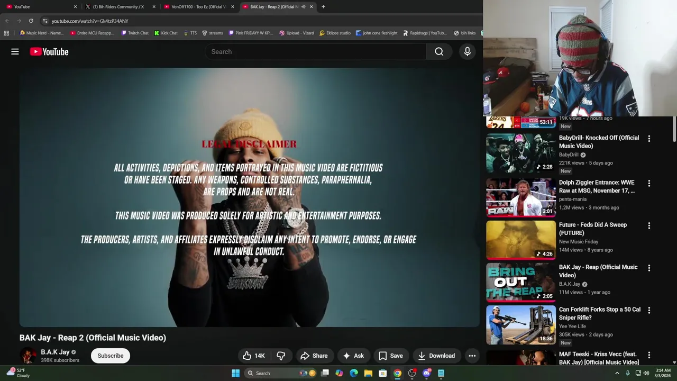Open Notepad from the taskbar
Image resolution: width=677 pixels, height=381 pixels.
441,373
